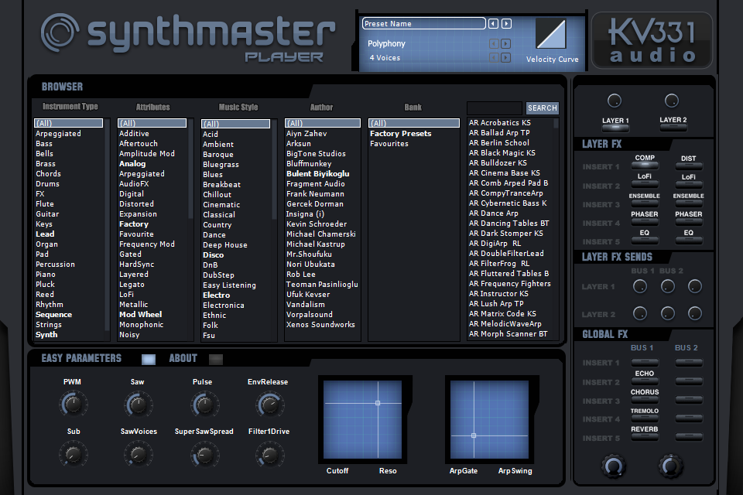Click polyphony increase arrow
Screen dimensions: 743x495
pos(505,43)
